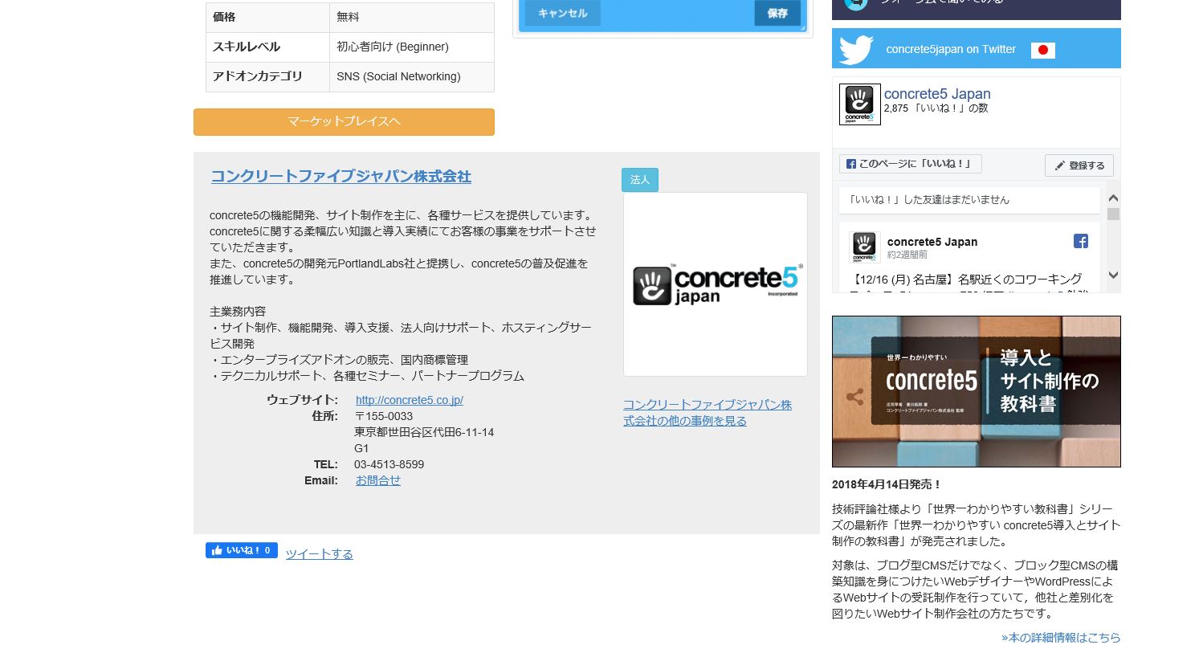Click the Japan flag icon
This screenshot has height=653, width=1199.
coord(1042,50)
